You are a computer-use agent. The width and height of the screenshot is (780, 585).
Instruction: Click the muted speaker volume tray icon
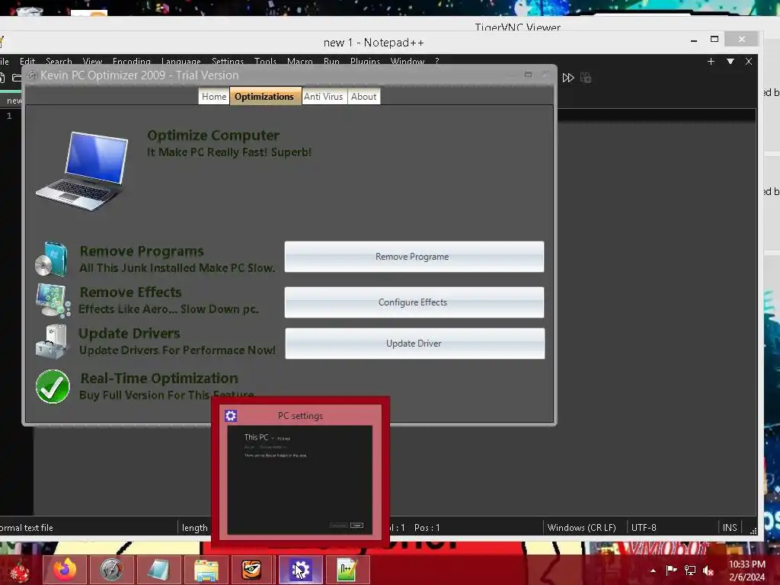coord(708,570)
